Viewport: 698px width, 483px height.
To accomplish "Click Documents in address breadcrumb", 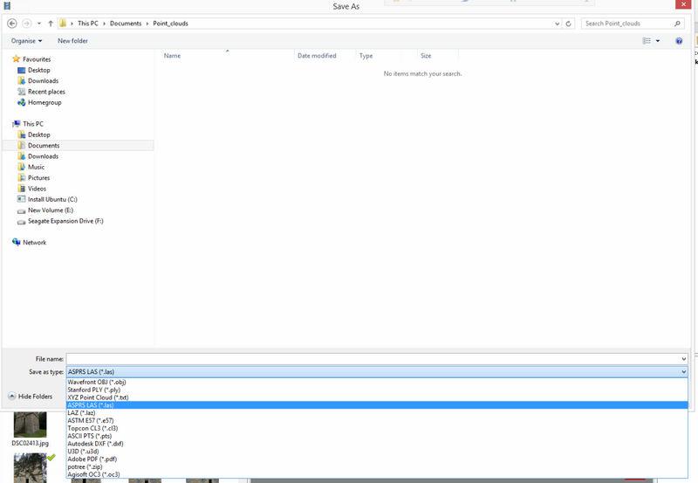I will pyautogui.click(x=126, y=24).
